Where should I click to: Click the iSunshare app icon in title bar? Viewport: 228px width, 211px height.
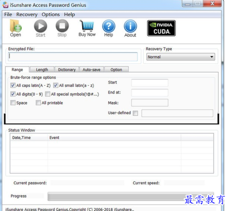tap(5, 5)
